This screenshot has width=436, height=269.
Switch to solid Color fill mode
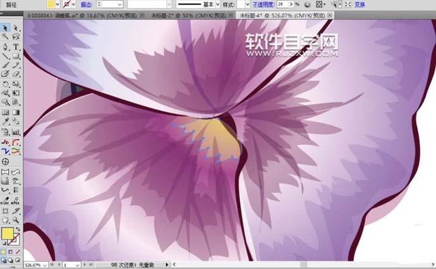coord(3,252)
